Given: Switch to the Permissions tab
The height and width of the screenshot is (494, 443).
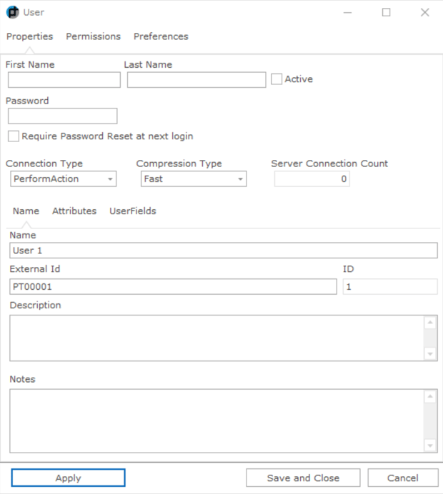Looking at the screenshot, I should [x=94, y=36].
